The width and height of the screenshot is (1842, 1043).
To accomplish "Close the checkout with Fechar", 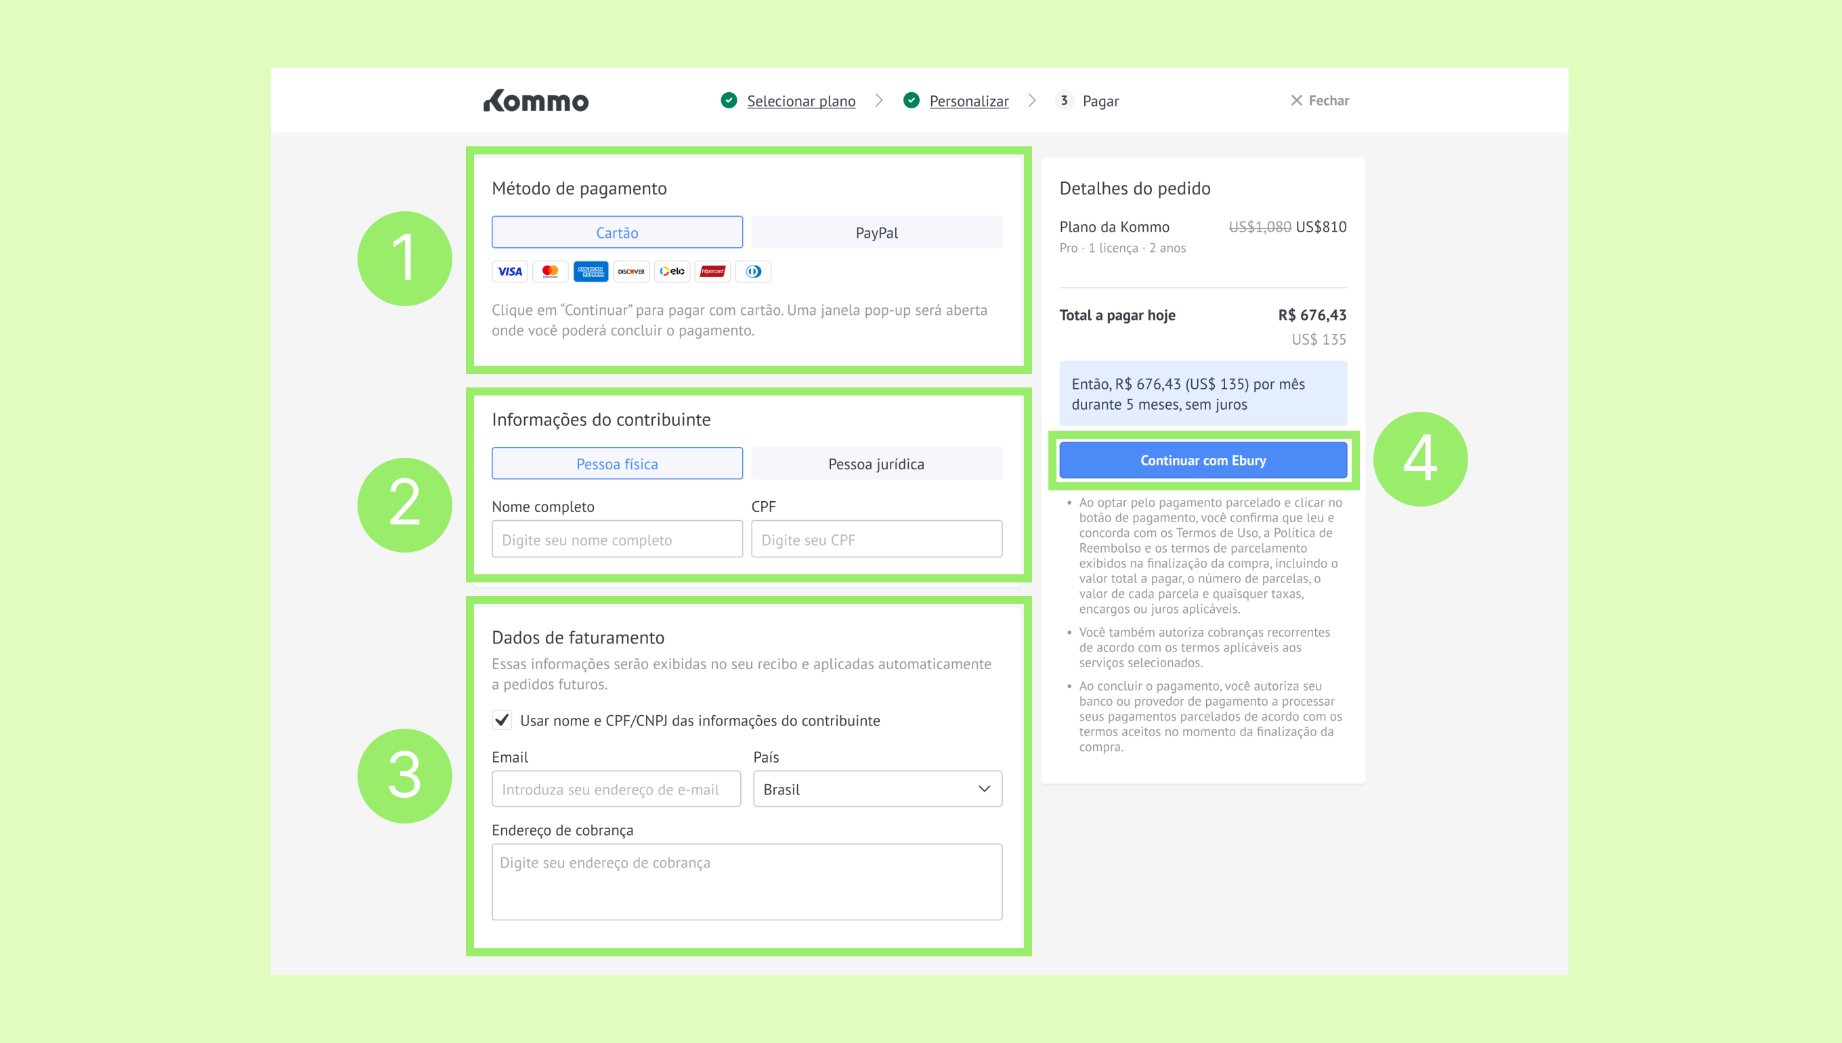I will point(1320,100).
